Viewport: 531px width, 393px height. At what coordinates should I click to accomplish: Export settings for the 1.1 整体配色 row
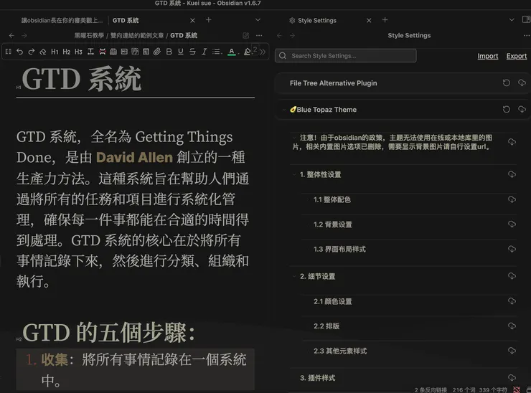click(512, 199)
